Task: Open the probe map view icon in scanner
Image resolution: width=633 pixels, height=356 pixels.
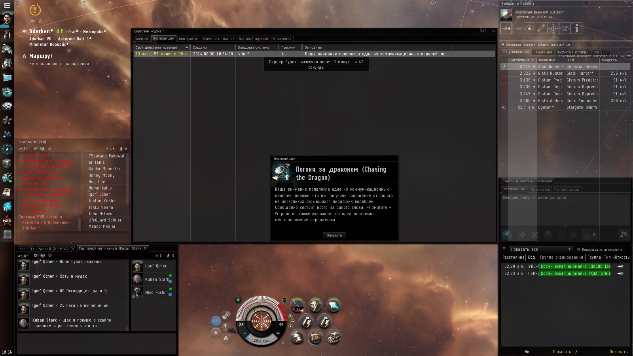Action: click(x=624, y=234)
